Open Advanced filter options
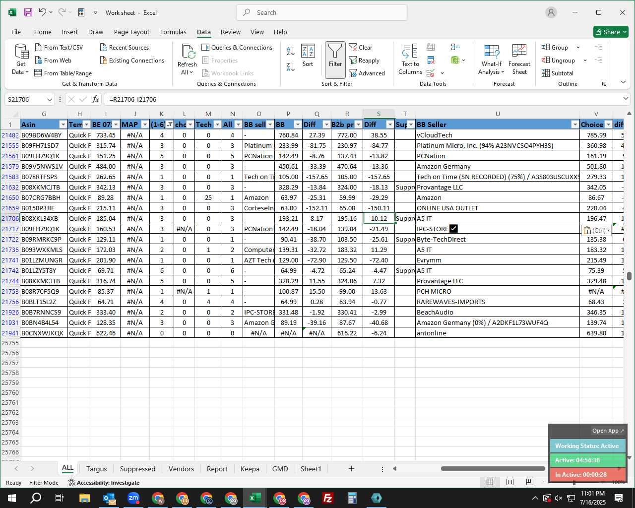 coord(367,73)
